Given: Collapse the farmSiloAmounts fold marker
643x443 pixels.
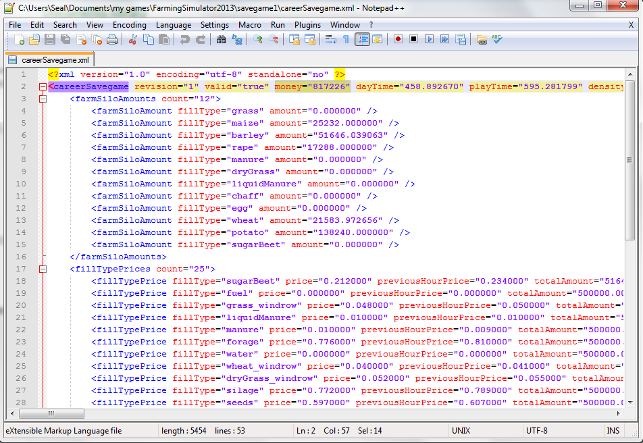Looking at the screenshot, I should point(43,99).
